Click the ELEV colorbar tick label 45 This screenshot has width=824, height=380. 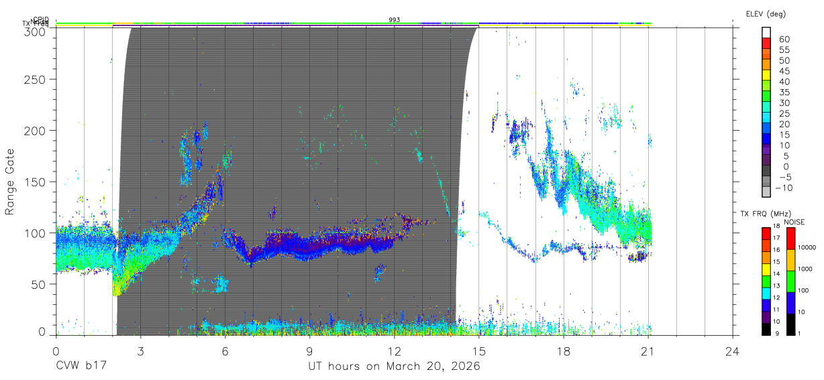click(x=784, y=71)
